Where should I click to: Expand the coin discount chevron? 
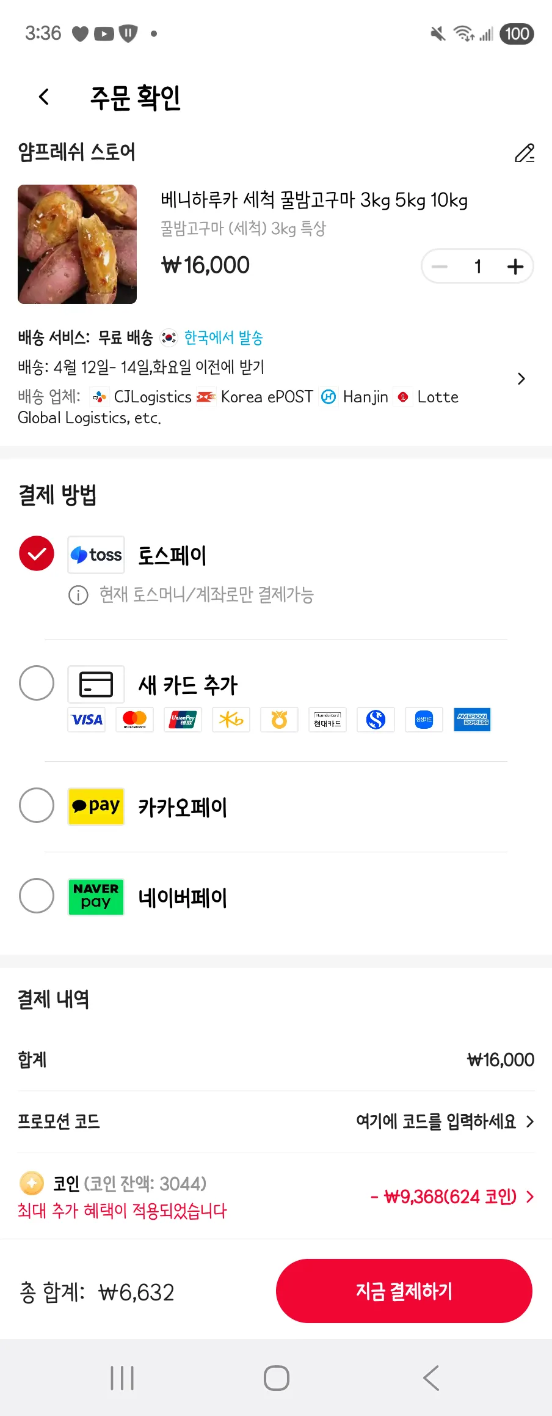click(x=529, y=1197)
